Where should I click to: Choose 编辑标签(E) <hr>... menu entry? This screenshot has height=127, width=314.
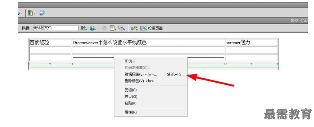point(151,74)
